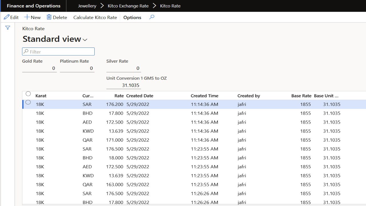Click KWD currency cell in 11:23:55 AM row
The height and width of the screenshot is (206, 366).
88,176
